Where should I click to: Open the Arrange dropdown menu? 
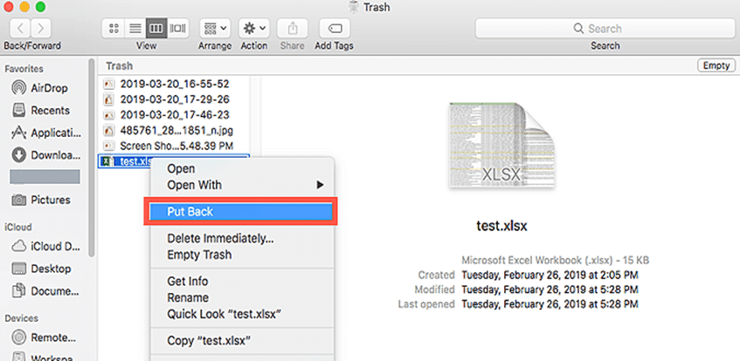click(x=214, y=28)
